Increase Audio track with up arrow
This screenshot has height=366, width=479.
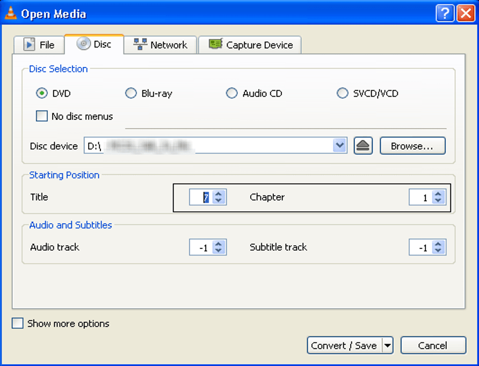point(219,244)
